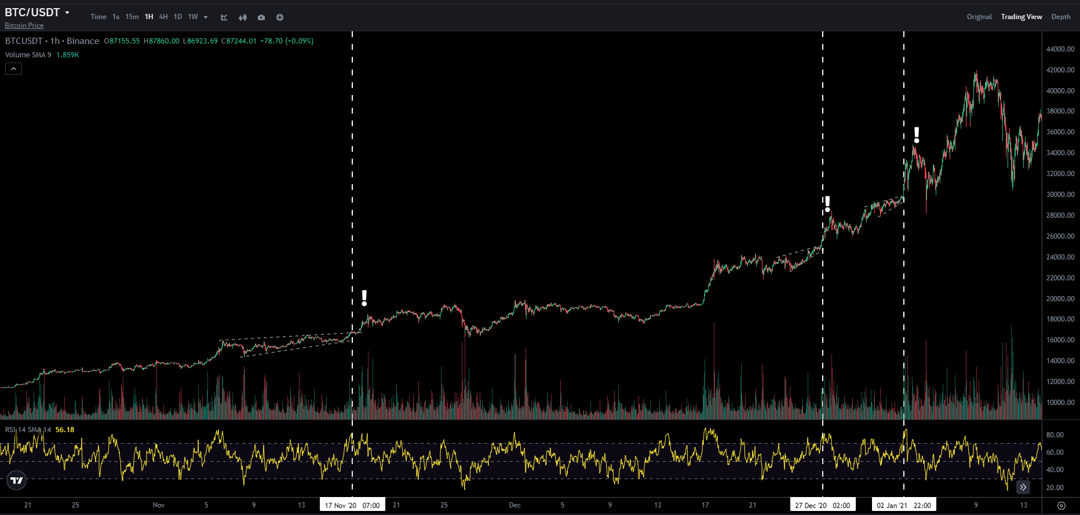Click the 27 Dec '20 02:00 time label
Viewport: 1080px width, 515px height.
[x=823, y=505]
